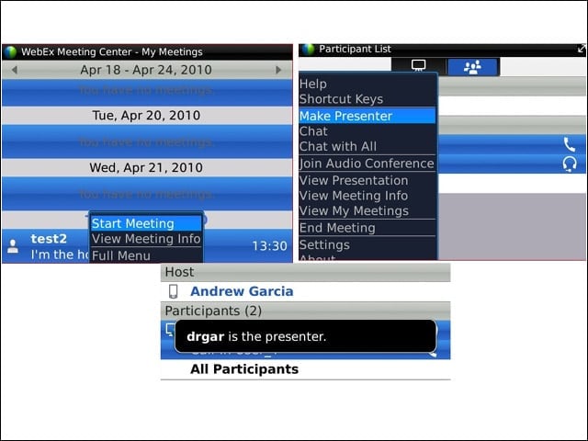
Task: Select Join Audio Conference
Action: [367, 164]
